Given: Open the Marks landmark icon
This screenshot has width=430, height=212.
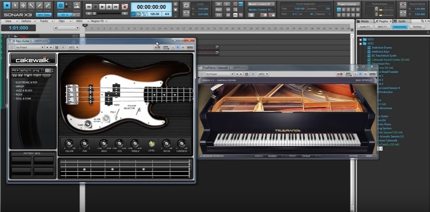Looking at the screenshot, I should [76, 5].
